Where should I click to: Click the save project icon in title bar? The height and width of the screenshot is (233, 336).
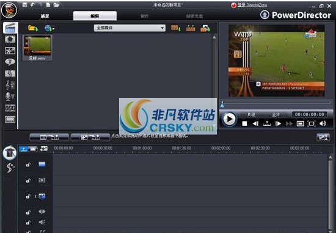coord(25,5)
